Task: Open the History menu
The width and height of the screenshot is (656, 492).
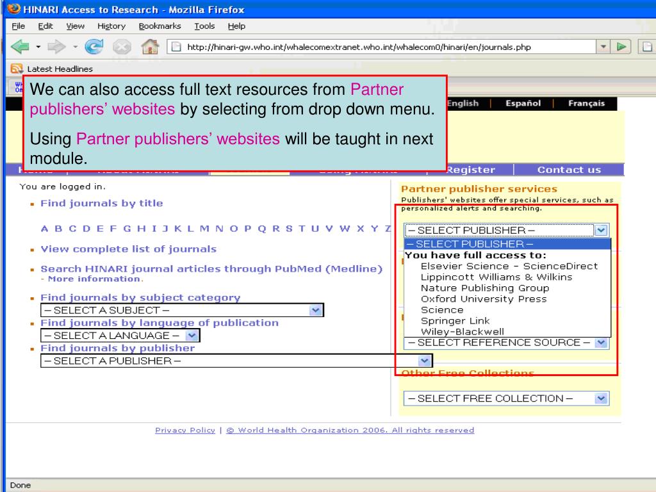Action: [111, 26]
